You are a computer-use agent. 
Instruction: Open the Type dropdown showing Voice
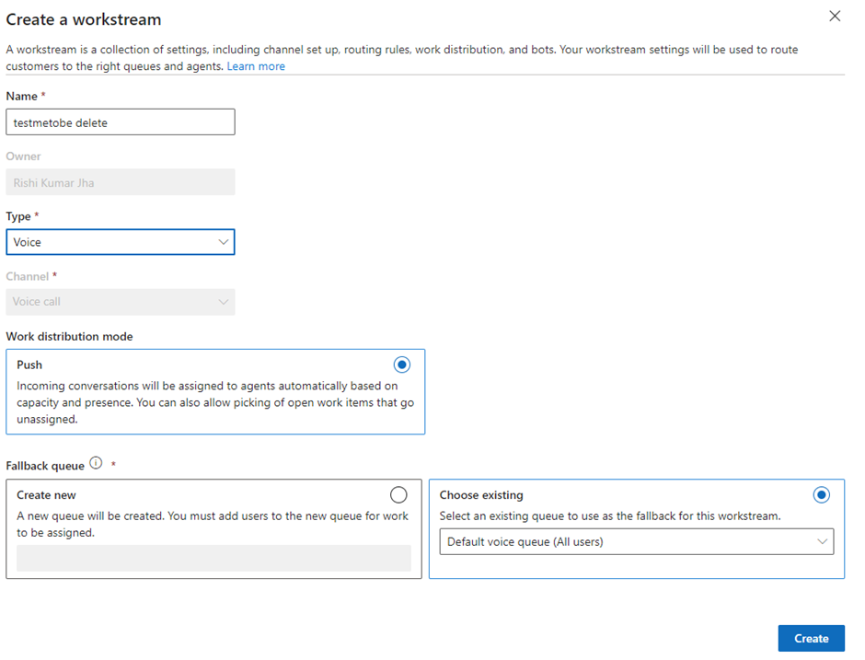[120, 242]
